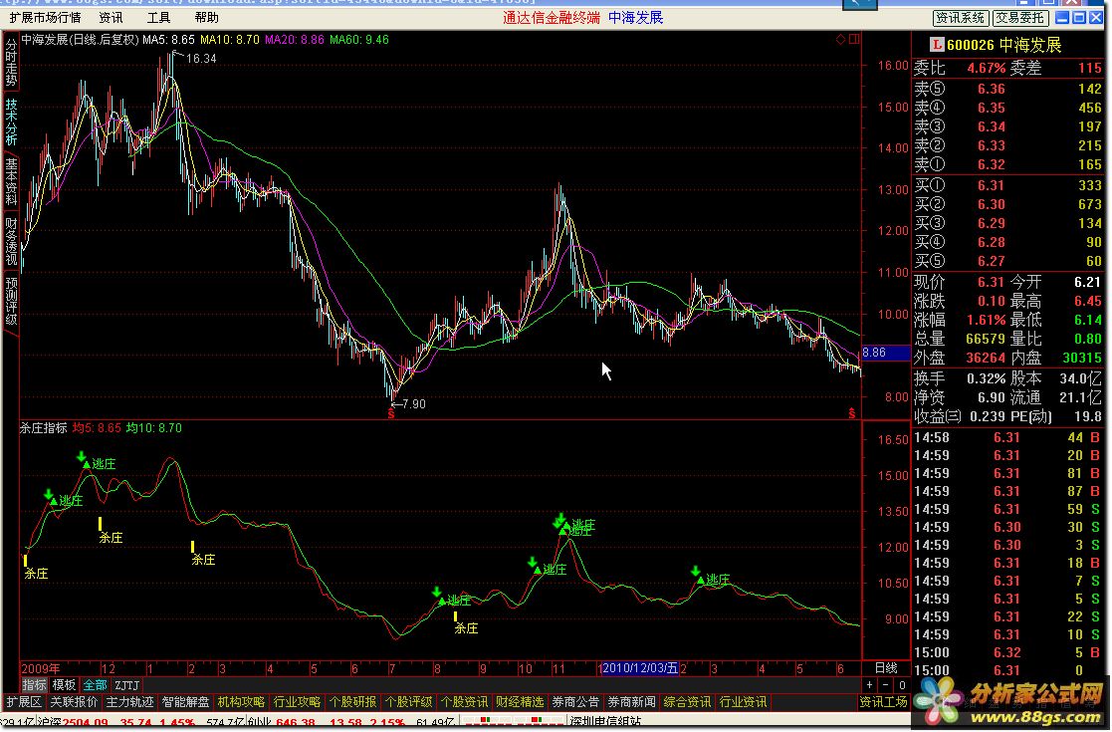Click the 7.90 low price label

point(413,403)
